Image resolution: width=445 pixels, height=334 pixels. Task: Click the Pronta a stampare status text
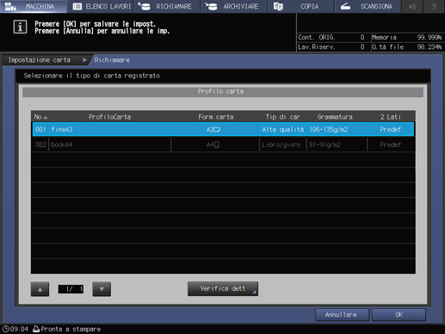coord(71,329)
